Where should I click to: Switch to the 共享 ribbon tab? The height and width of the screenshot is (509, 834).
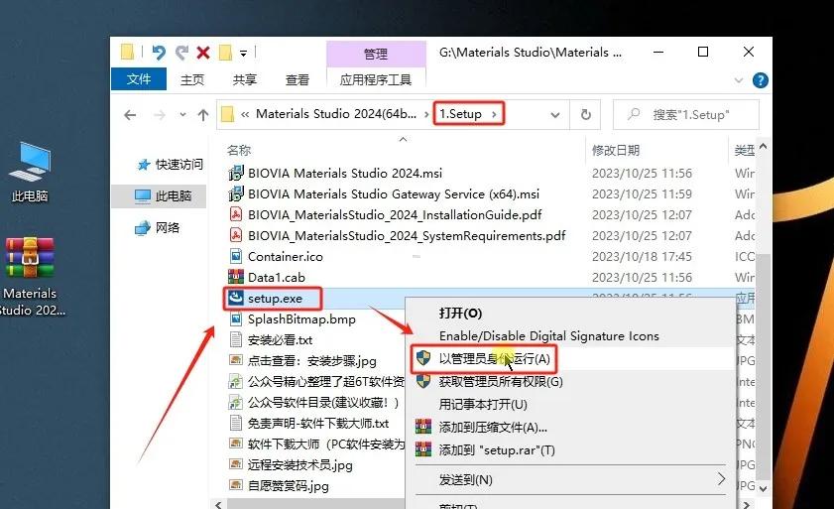click(x=245, y=79)
